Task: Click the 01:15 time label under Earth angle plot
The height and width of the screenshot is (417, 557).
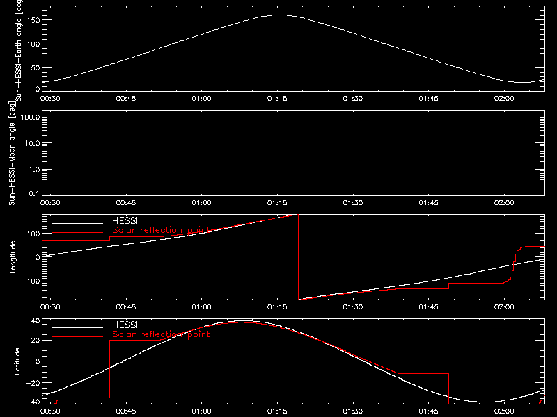Action: point(277,99)
